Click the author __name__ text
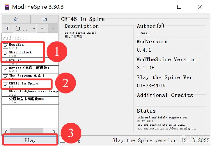This screenshot has height=146, width=211. pos(143,33)
